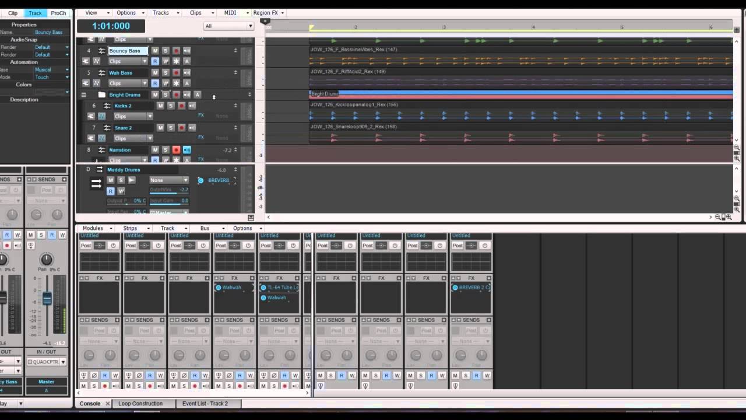Open the Automation Mode Touch dropdown

(x=51, y=77)
